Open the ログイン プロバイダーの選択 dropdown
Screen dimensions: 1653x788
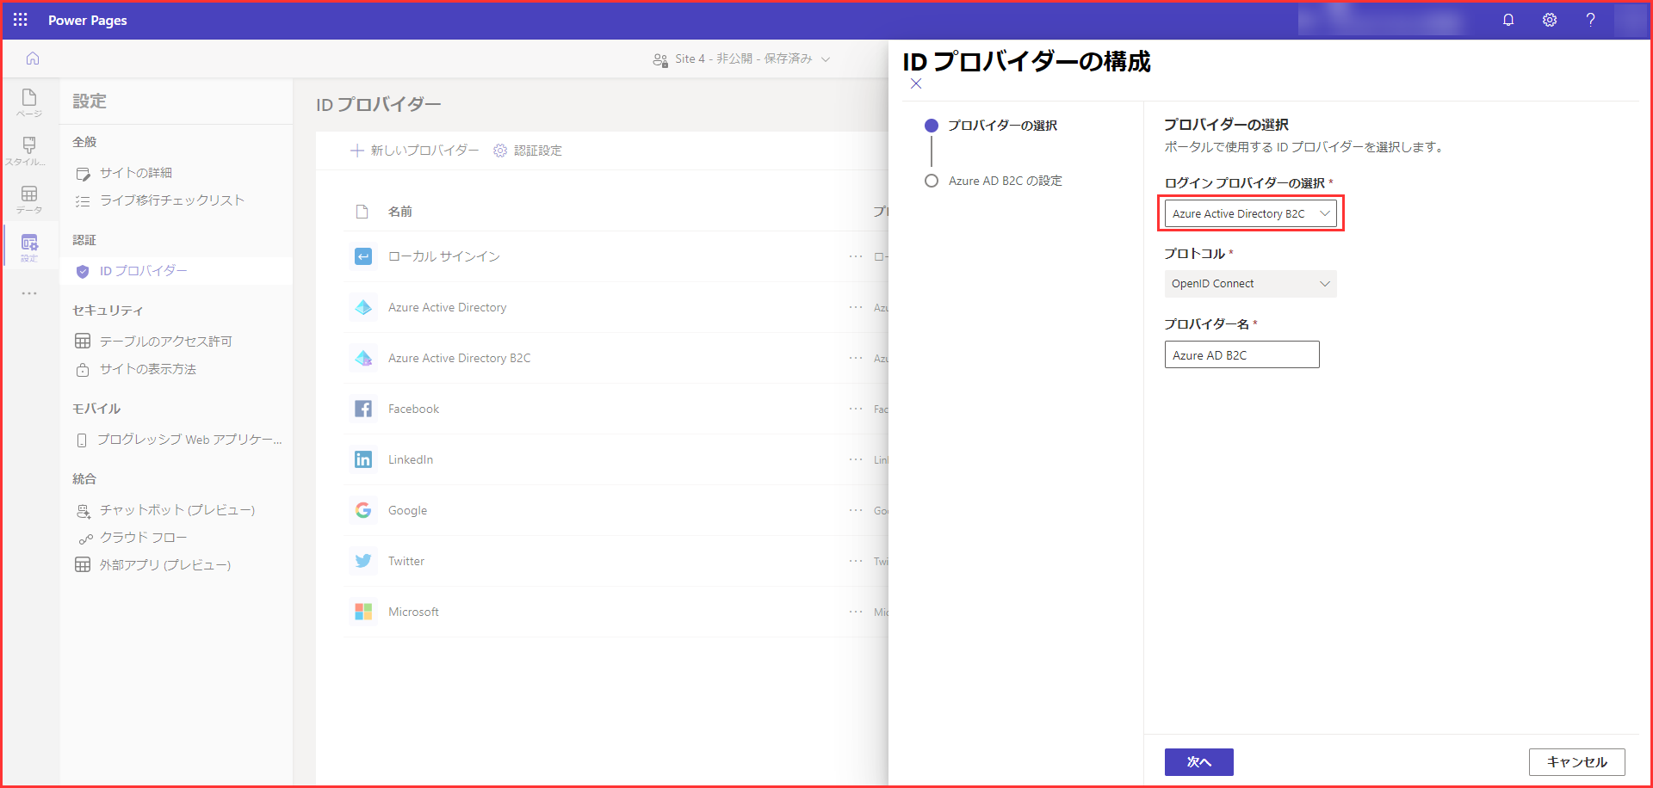pyautogui.click(x=1250, y=213)
